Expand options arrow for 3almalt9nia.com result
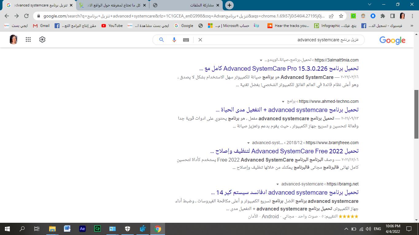The height and width of the screenshot is (235, 419). 261,60
